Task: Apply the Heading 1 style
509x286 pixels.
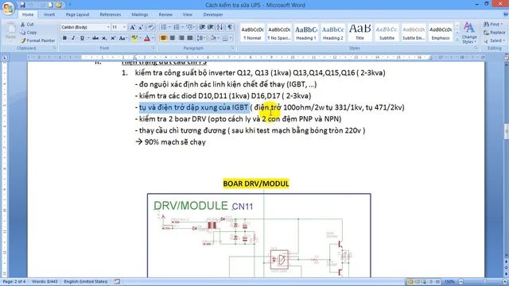Action: [x=305, y=33]
